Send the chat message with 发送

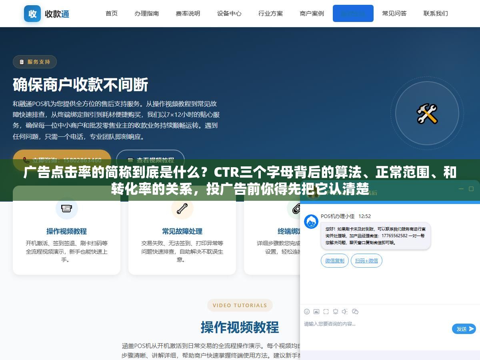[464, 329]
